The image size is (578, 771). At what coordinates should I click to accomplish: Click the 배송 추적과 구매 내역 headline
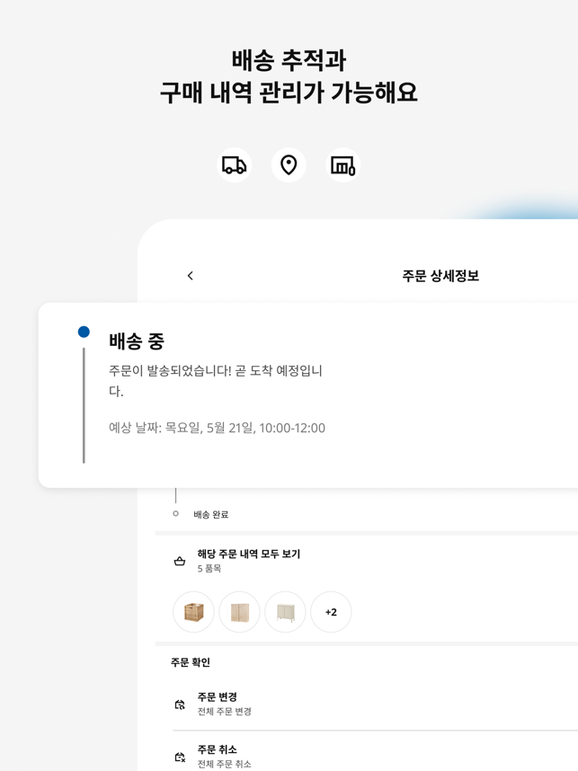289,76
